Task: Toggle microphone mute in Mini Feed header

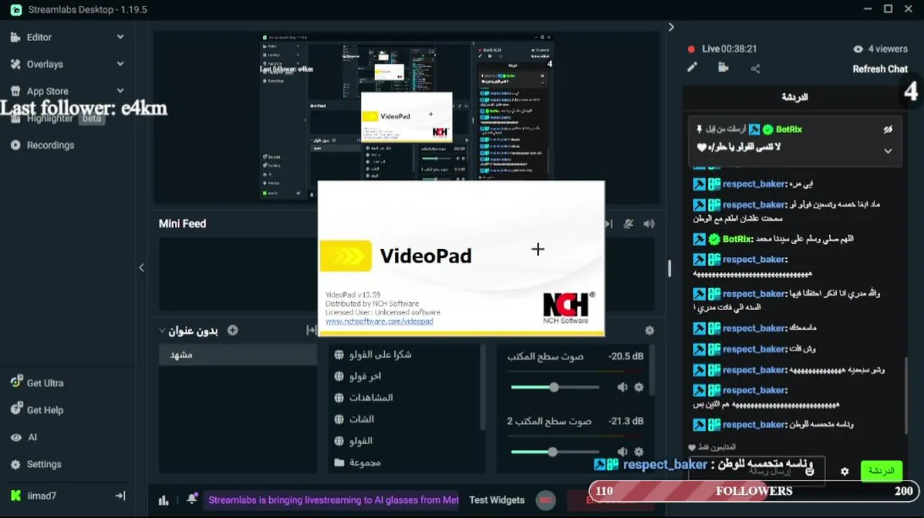Action: click(629, 224)
